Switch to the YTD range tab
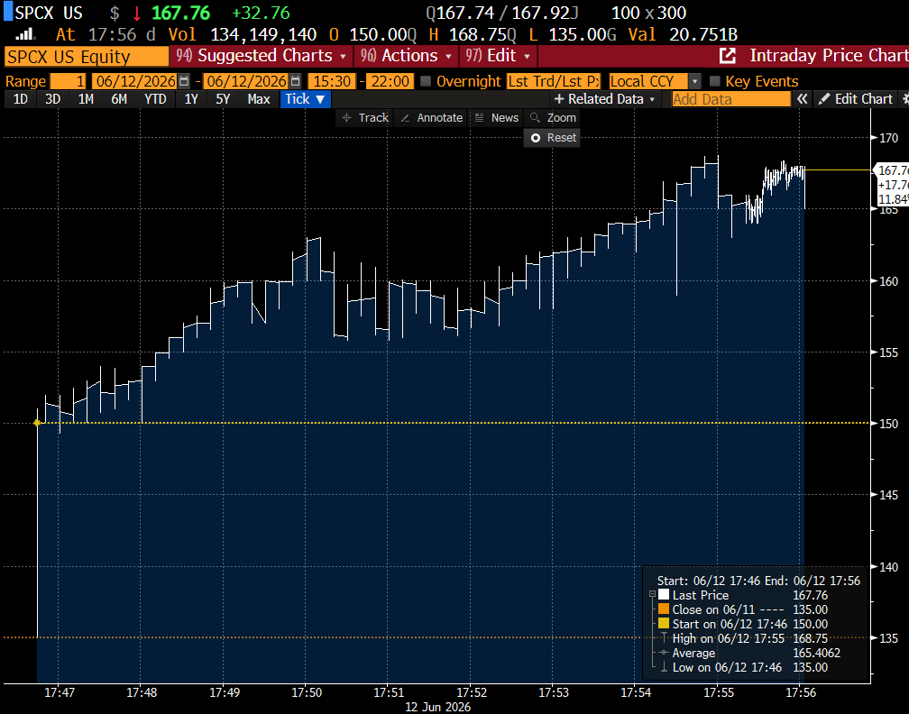909x714 pixels. tap(155, 99)
